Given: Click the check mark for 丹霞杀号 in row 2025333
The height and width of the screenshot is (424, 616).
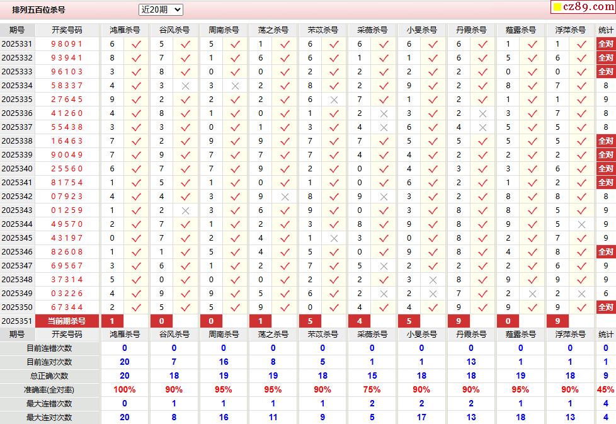Looking at the screenshot, I should click(483, 72).
